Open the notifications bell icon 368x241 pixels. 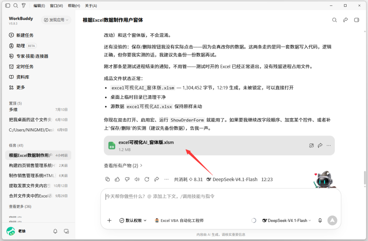[55, 231]
